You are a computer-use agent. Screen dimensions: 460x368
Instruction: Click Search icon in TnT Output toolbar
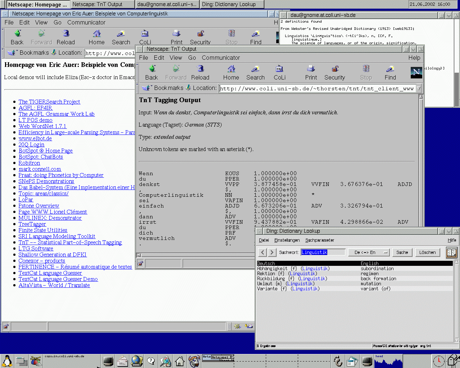click(x=255, y=68)
